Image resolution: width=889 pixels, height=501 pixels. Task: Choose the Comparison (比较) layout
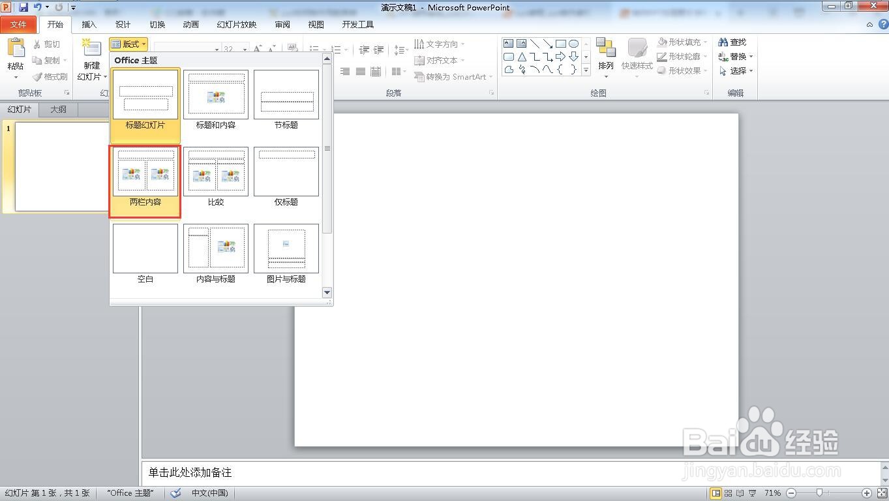point(216,177)
